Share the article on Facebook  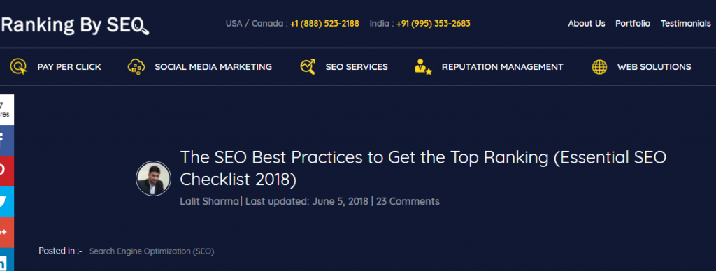(7, 140)
